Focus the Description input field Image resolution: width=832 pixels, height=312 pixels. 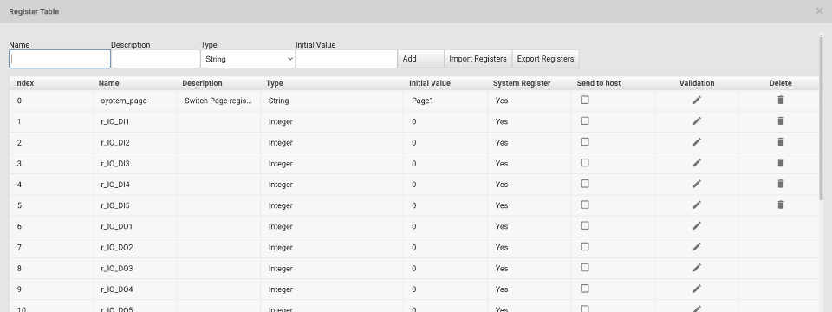pyautogui.click(x=155, y=59)
